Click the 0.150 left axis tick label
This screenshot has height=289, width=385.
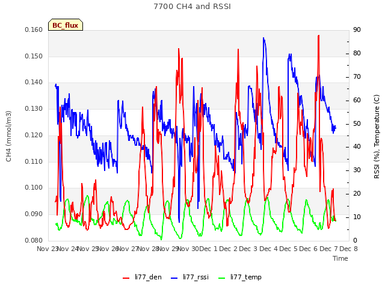[x=34, y=56]
